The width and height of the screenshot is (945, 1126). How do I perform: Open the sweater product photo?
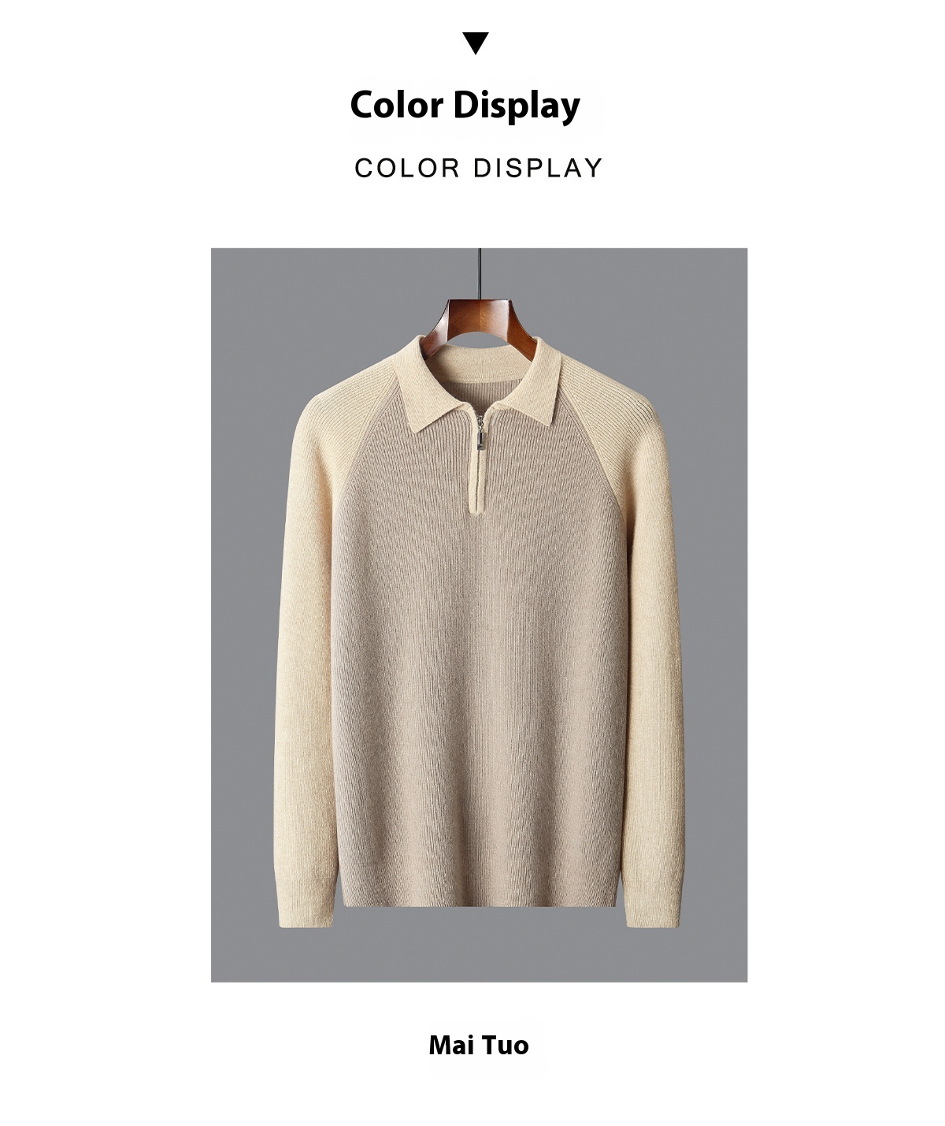pos(479,615)
